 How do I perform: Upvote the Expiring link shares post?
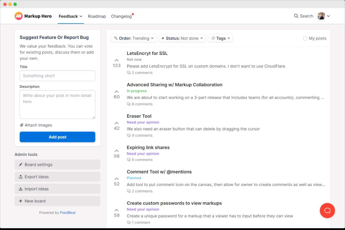(x=116, y=151)
